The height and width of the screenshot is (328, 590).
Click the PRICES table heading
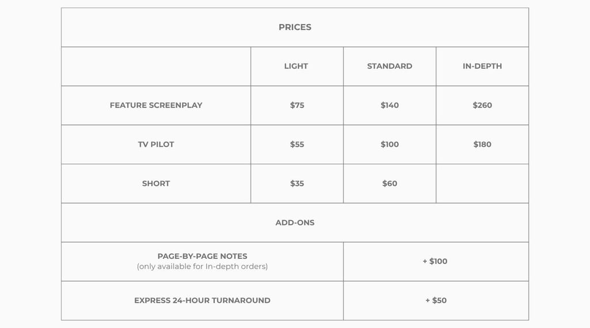tap(294, 28)
